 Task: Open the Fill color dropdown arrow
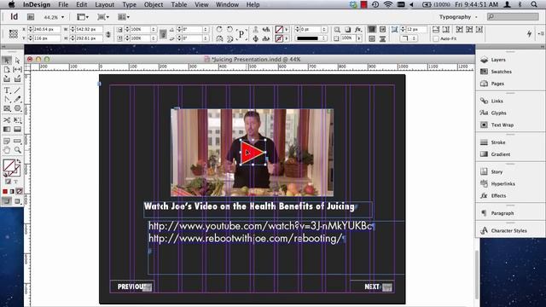pyautogui.click(x=287, y=30)
